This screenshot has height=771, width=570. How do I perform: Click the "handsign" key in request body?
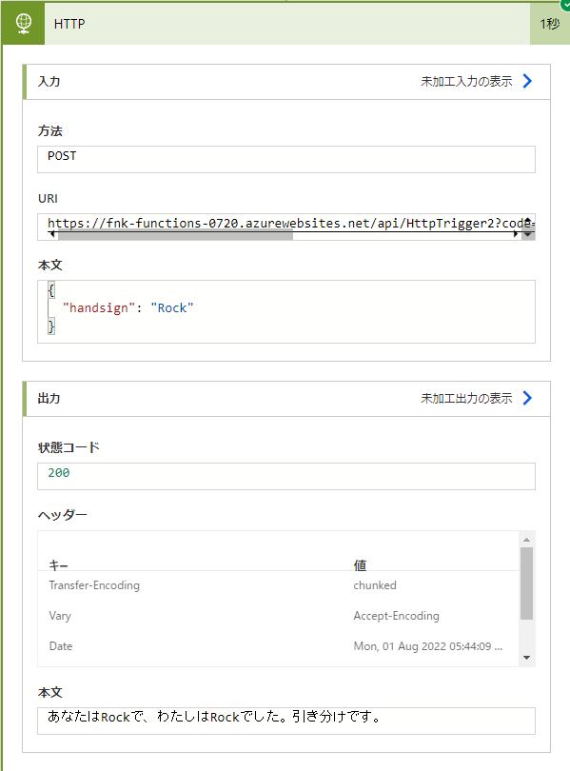coord(99,307)
